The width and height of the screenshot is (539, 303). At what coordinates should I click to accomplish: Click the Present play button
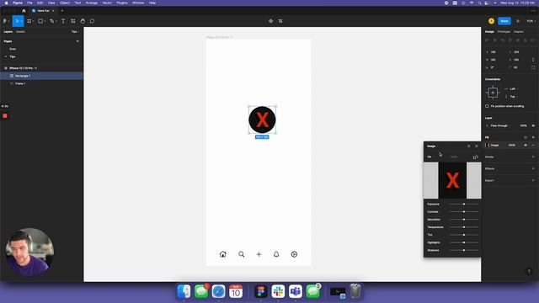pos(518,21)
